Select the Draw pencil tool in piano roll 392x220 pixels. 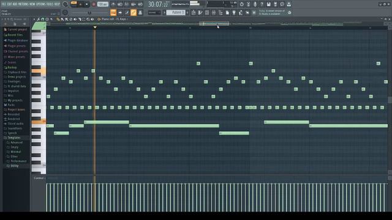coord(58,19)
